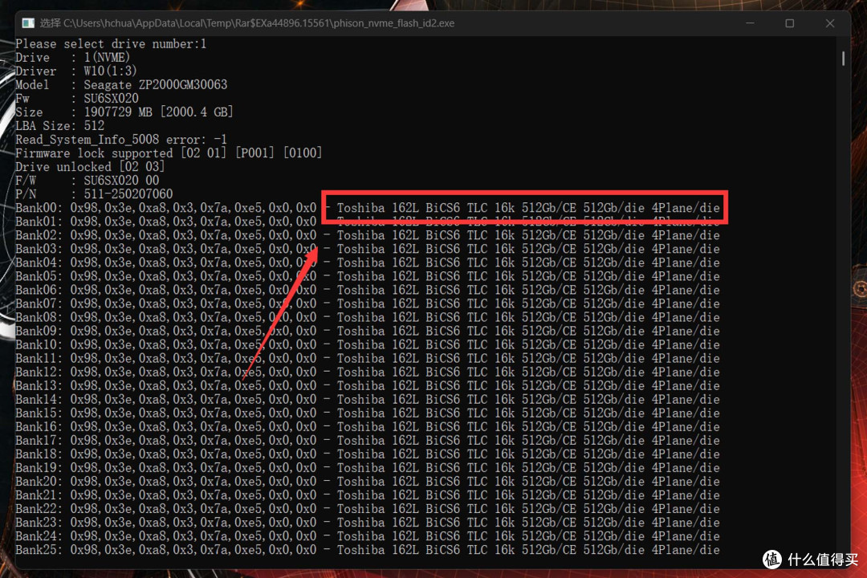Click the 'Bank02:' row label
This screenshot has height=578, width=867.
click(39, 235)
